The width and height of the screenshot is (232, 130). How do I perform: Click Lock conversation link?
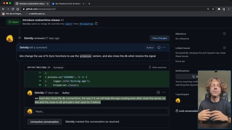[x=187, y=111]
